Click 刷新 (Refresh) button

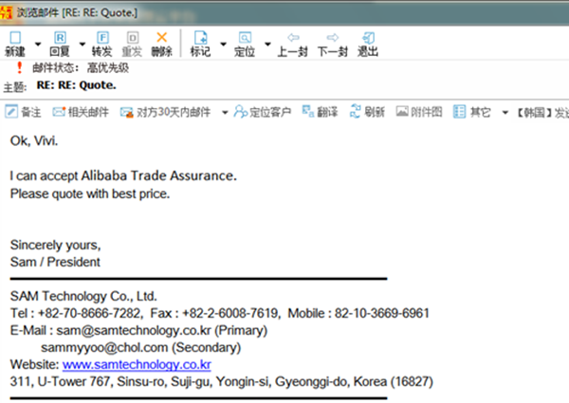(367, 112)
